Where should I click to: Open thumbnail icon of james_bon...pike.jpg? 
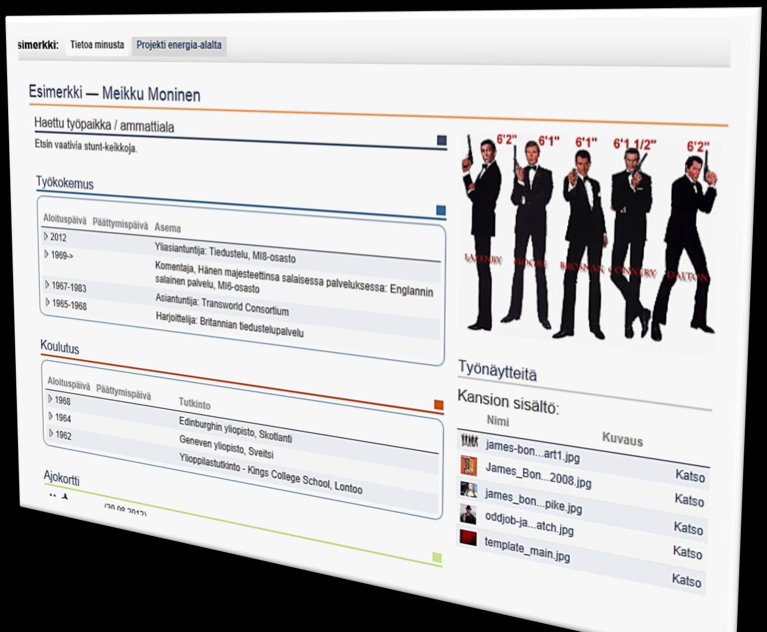(x=469, y=490)
